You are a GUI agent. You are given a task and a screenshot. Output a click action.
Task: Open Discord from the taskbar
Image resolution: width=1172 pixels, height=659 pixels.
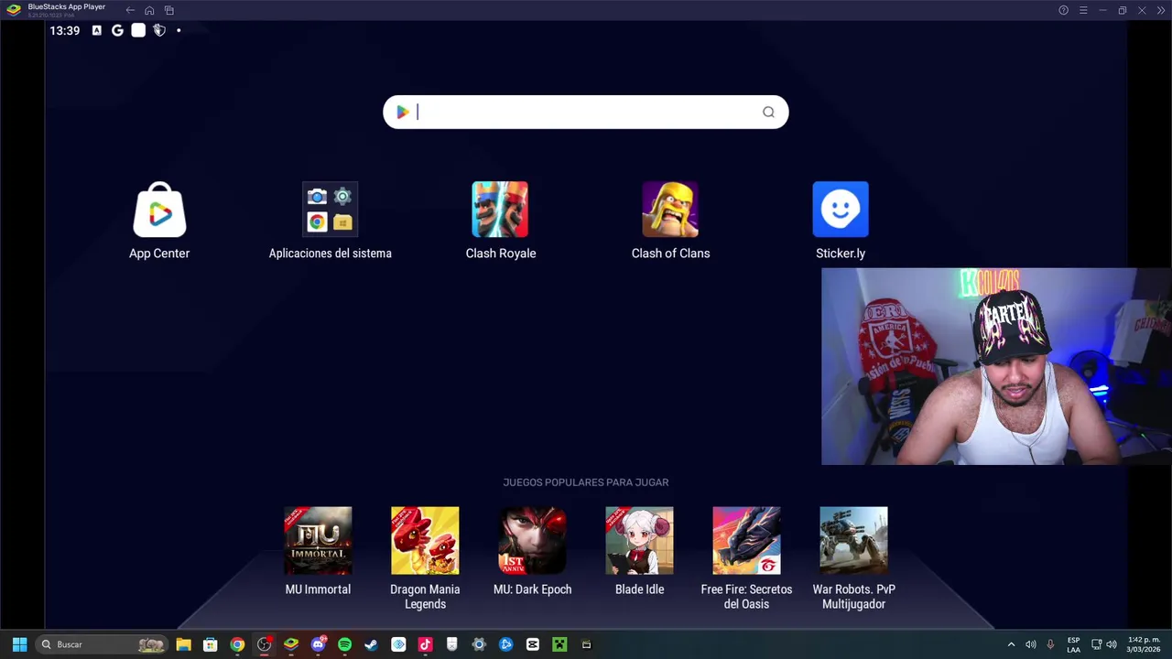[318, 644]
